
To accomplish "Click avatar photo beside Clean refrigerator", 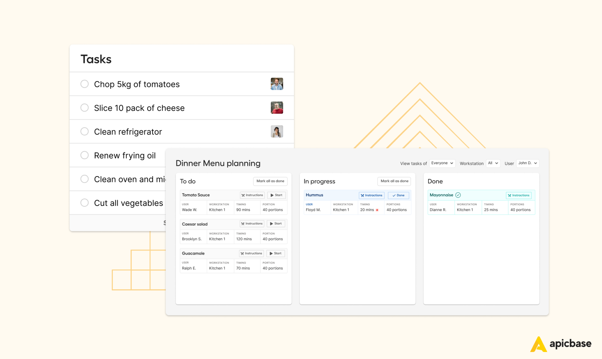I will point(277,132).
